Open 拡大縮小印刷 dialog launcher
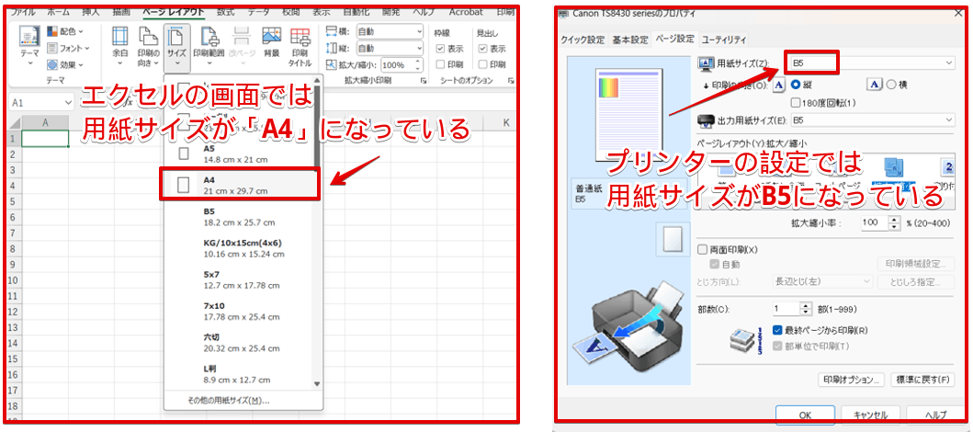This screenshot has width=973, height=432. coord(424,81)
